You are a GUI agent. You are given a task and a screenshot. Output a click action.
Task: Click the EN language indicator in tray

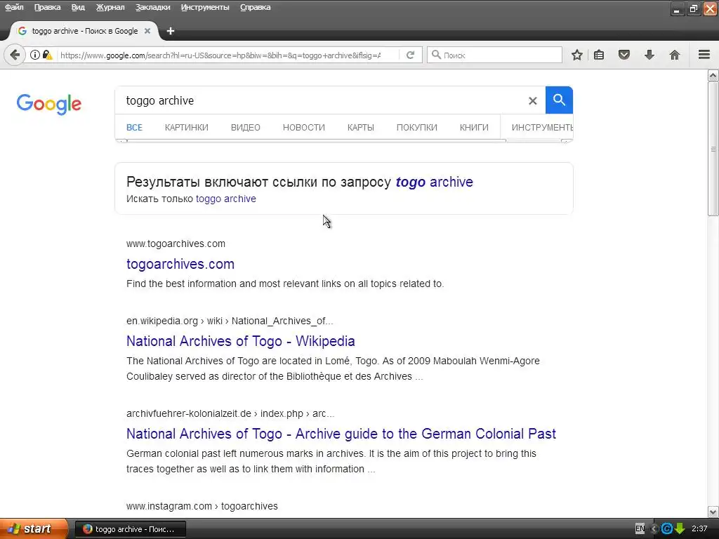[640, 528]
